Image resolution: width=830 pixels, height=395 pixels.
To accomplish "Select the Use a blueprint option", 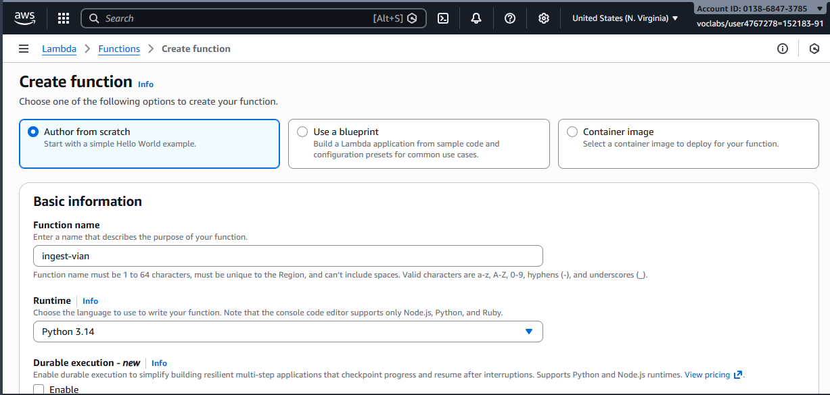I will point(302,132).
